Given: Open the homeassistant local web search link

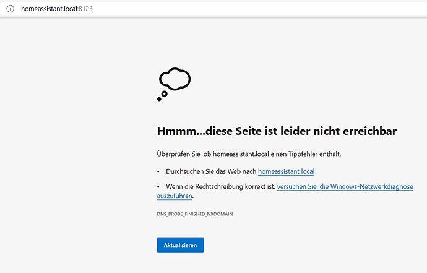Looking at the screenshot, I should click(286, 171).
